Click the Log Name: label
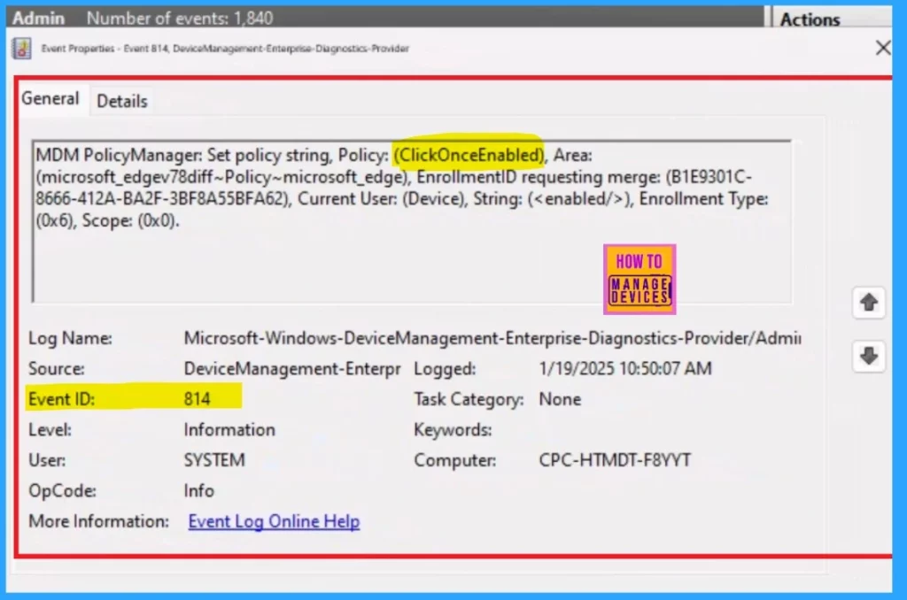Screen dimensions: 907x600 pyautogui.click(x=70, y=338)
